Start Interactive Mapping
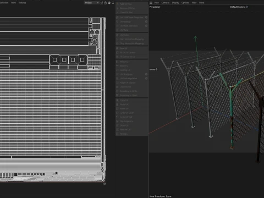 click(x=132, y=39)
